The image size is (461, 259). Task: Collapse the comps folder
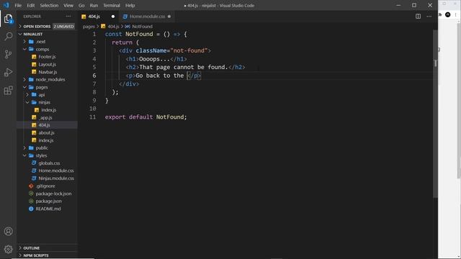tap(47, 50)
